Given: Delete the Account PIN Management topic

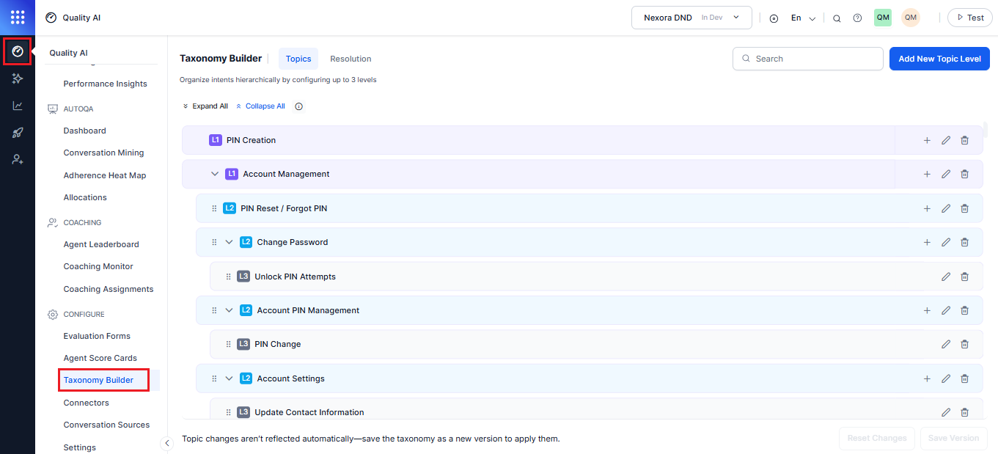Looking at the screenshot, I should pyautogui.click(x=964, y=310).
